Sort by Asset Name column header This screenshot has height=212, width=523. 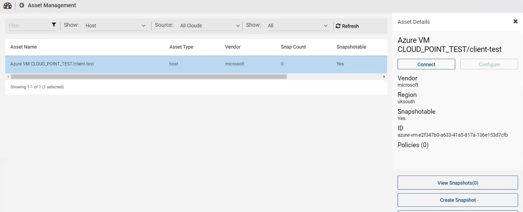[x=23, y=47]
